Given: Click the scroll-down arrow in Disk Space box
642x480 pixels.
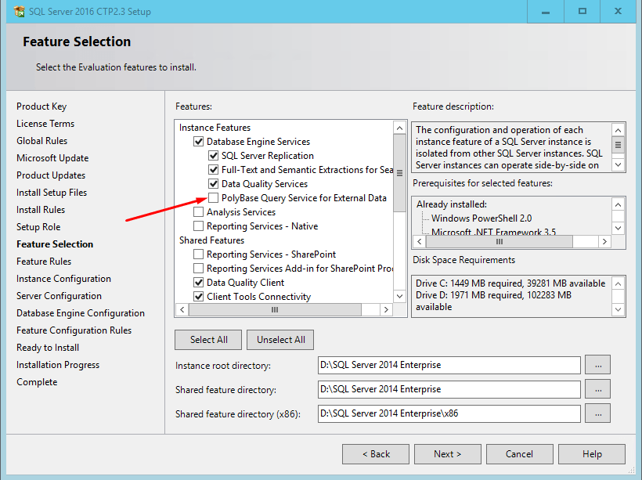Looking at the screenshot, I should pyautogui.click(x=618, y=309).
